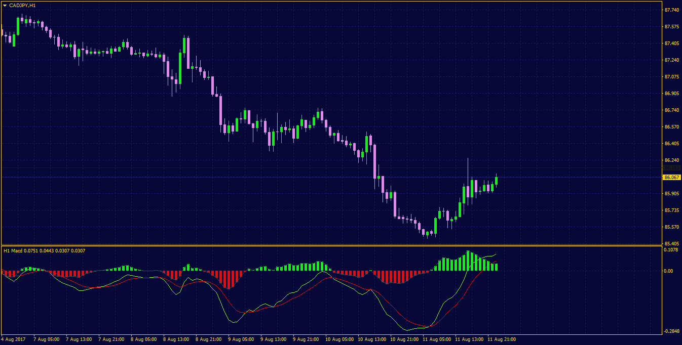The height and width of the screenshot is (345, 682).
Task: Select the yellow 86.067 current price tag
Action: click(671, 177)
